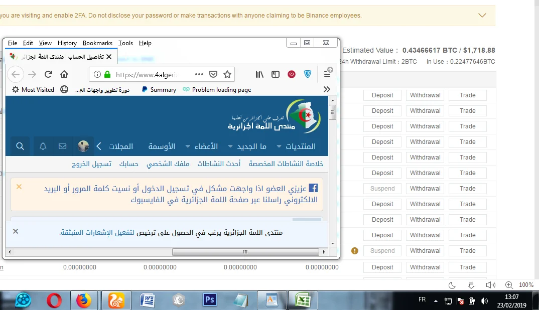Bookmark this page with the star
This screenshot has height=310, width=539.
point(227,74)
